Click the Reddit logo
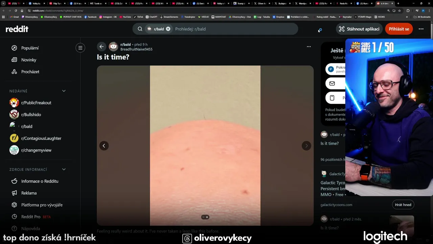The image size is (433, 244). tap(17, 29)
